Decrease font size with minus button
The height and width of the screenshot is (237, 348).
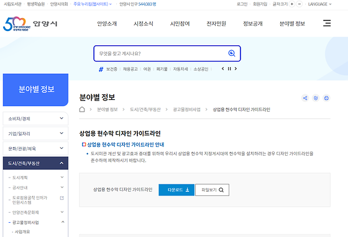(300, 4)
